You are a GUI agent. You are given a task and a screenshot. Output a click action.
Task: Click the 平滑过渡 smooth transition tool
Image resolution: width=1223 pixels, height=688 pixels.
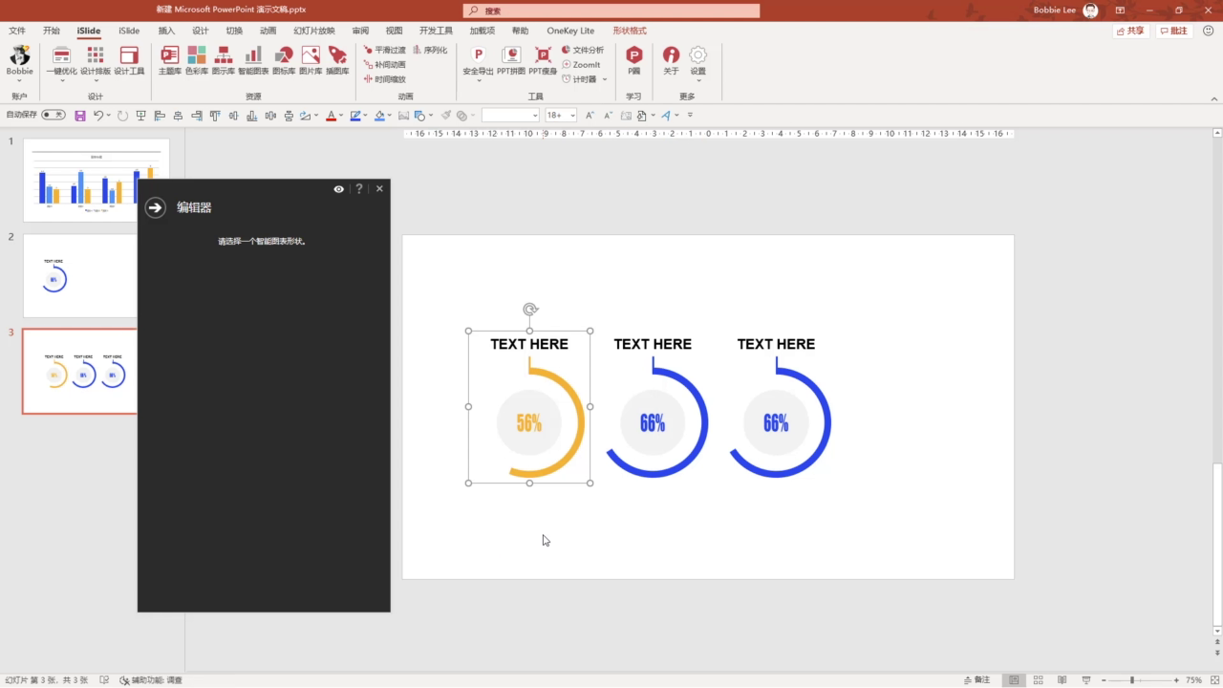[x=384, y=50]
